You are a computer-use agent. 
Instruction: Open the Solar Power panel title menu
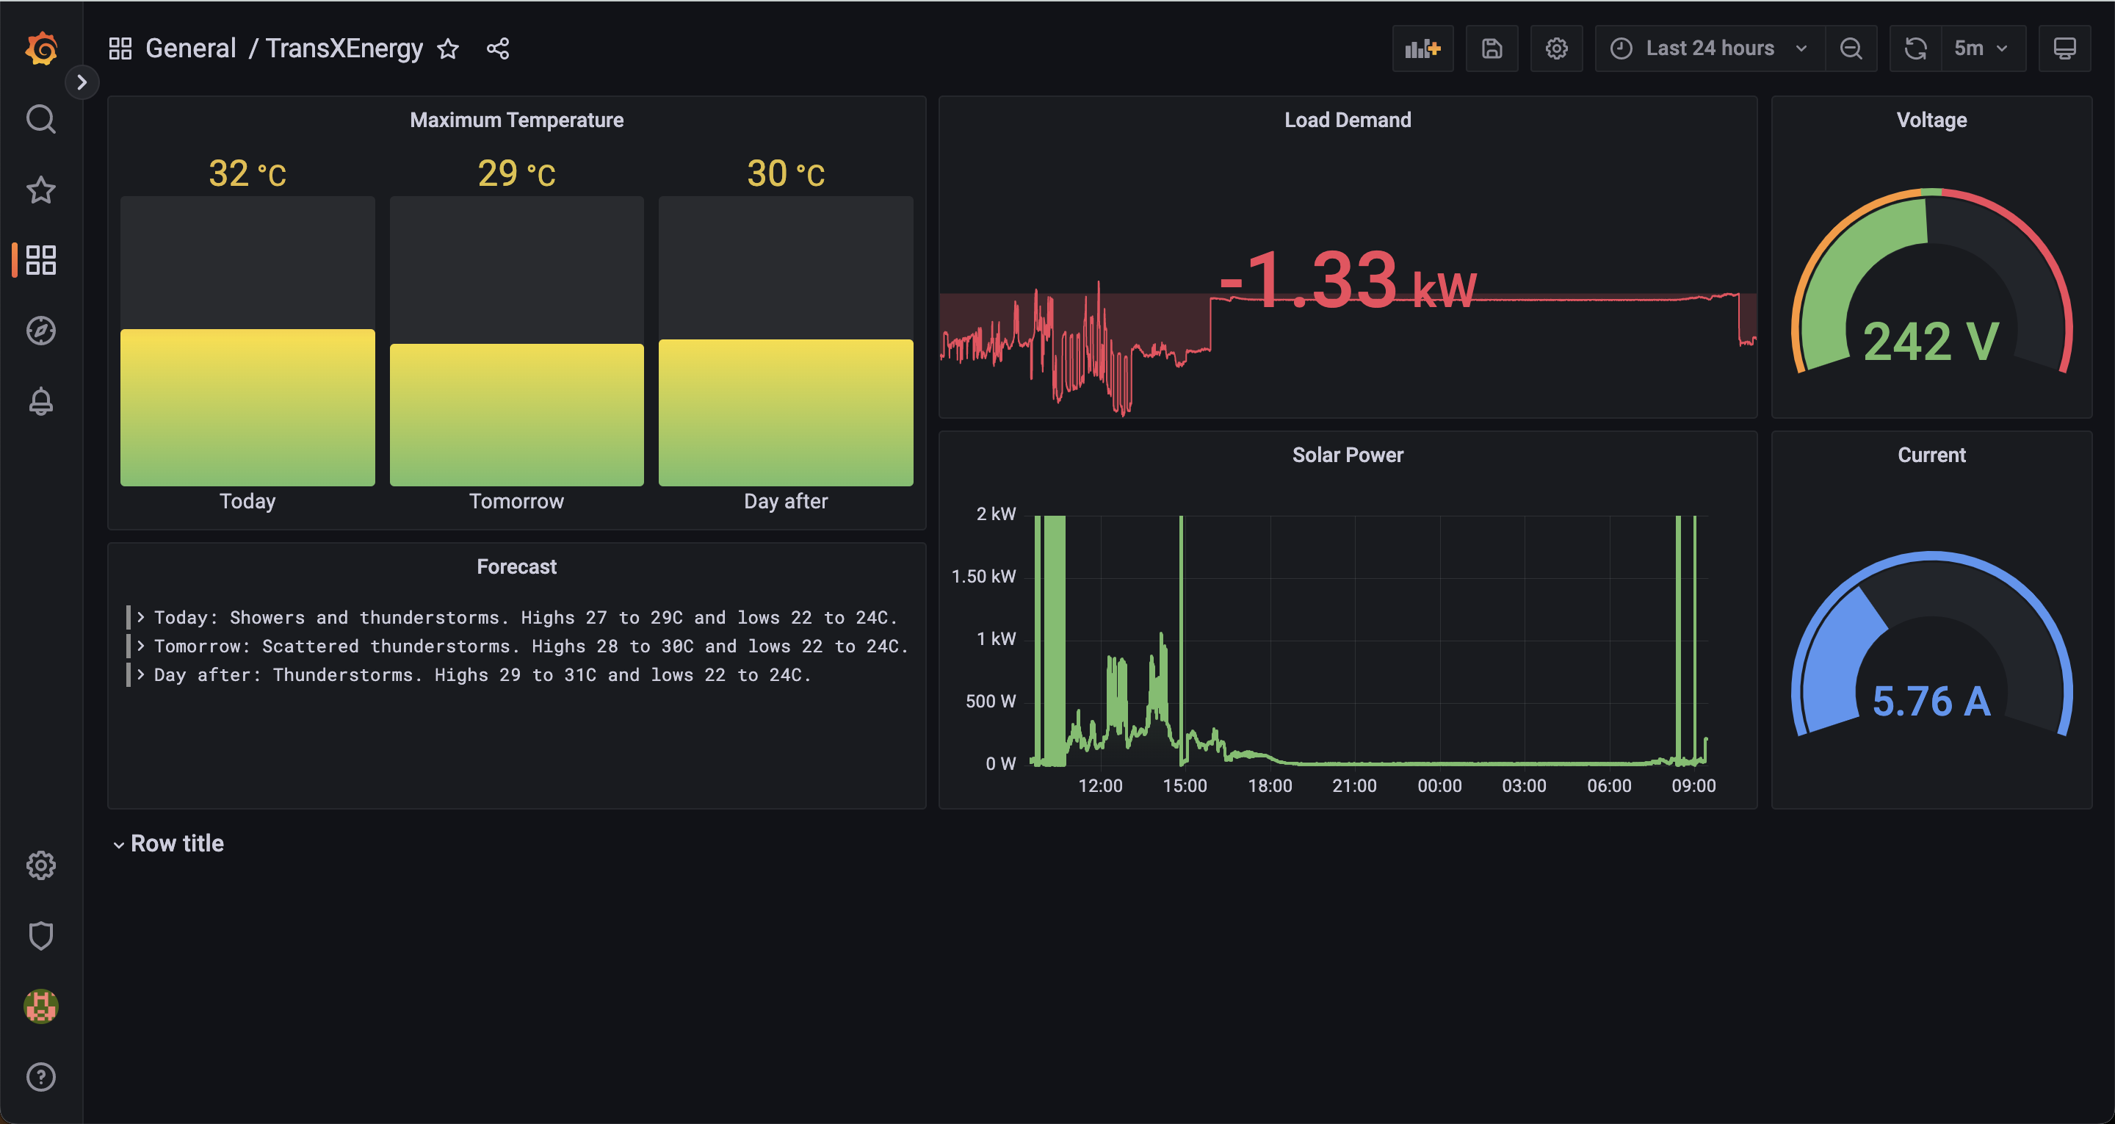point(1348,455)
